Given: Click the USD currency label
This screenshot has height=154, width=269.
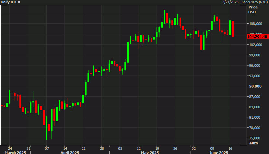Looking at the screenshot, I should coord(252,12).
